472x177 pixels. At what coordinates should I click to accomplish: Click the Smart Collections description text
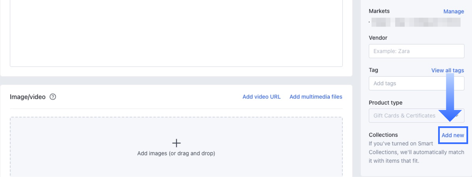416,152
